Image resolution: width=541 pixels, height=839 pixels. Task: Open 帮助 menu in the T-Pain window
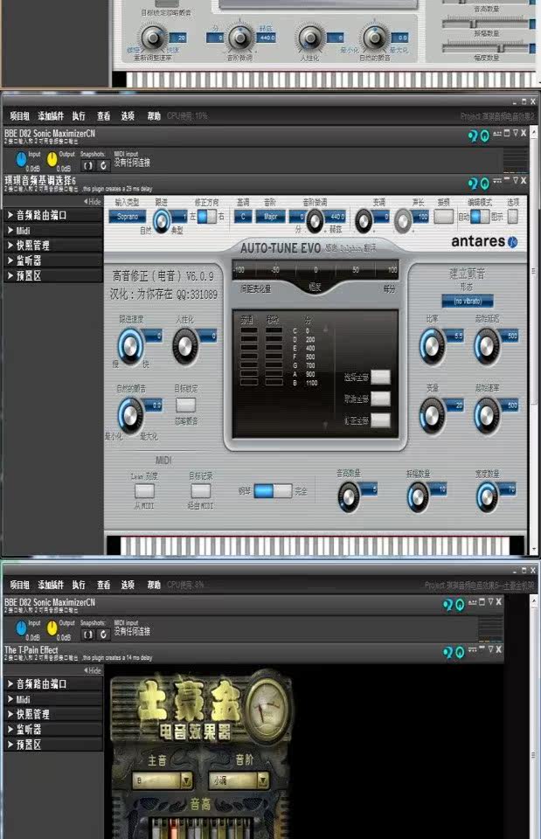tap(154, 585)
